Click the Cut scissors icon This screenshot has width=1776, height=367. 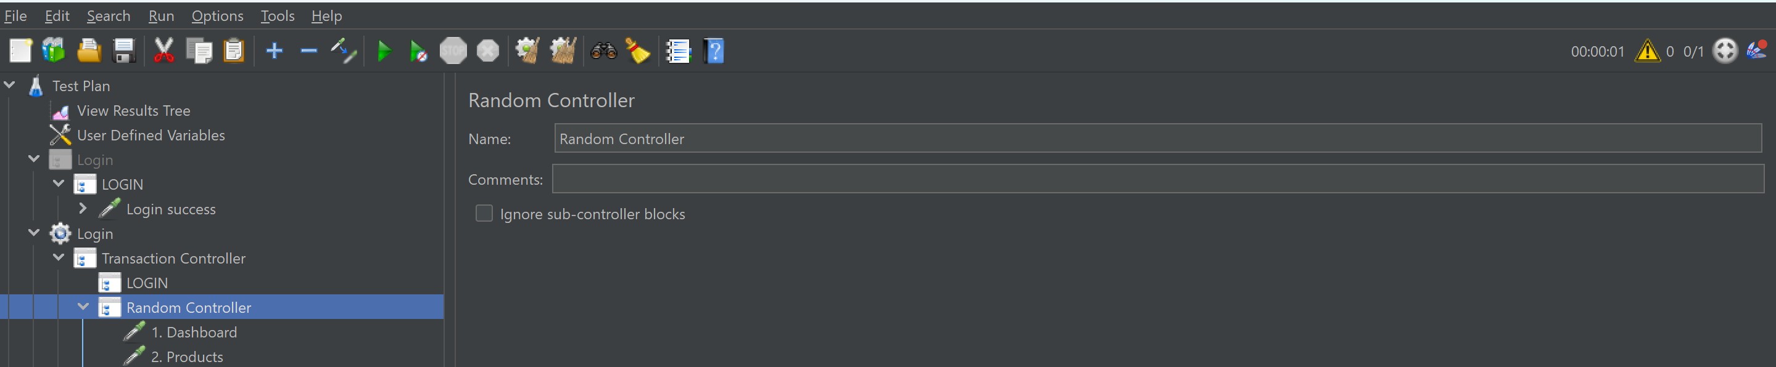[163, 51]
